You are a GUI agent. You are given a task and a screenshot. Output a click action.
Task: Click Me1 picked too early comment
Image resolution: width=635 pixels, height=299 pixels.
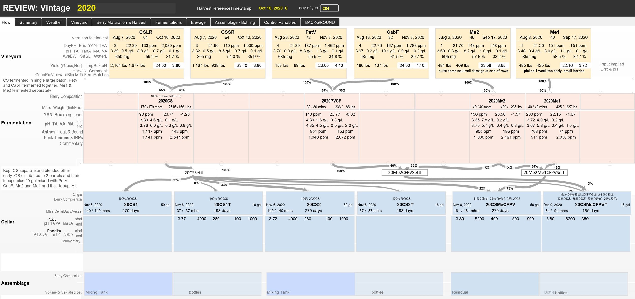tap(554, 71)
